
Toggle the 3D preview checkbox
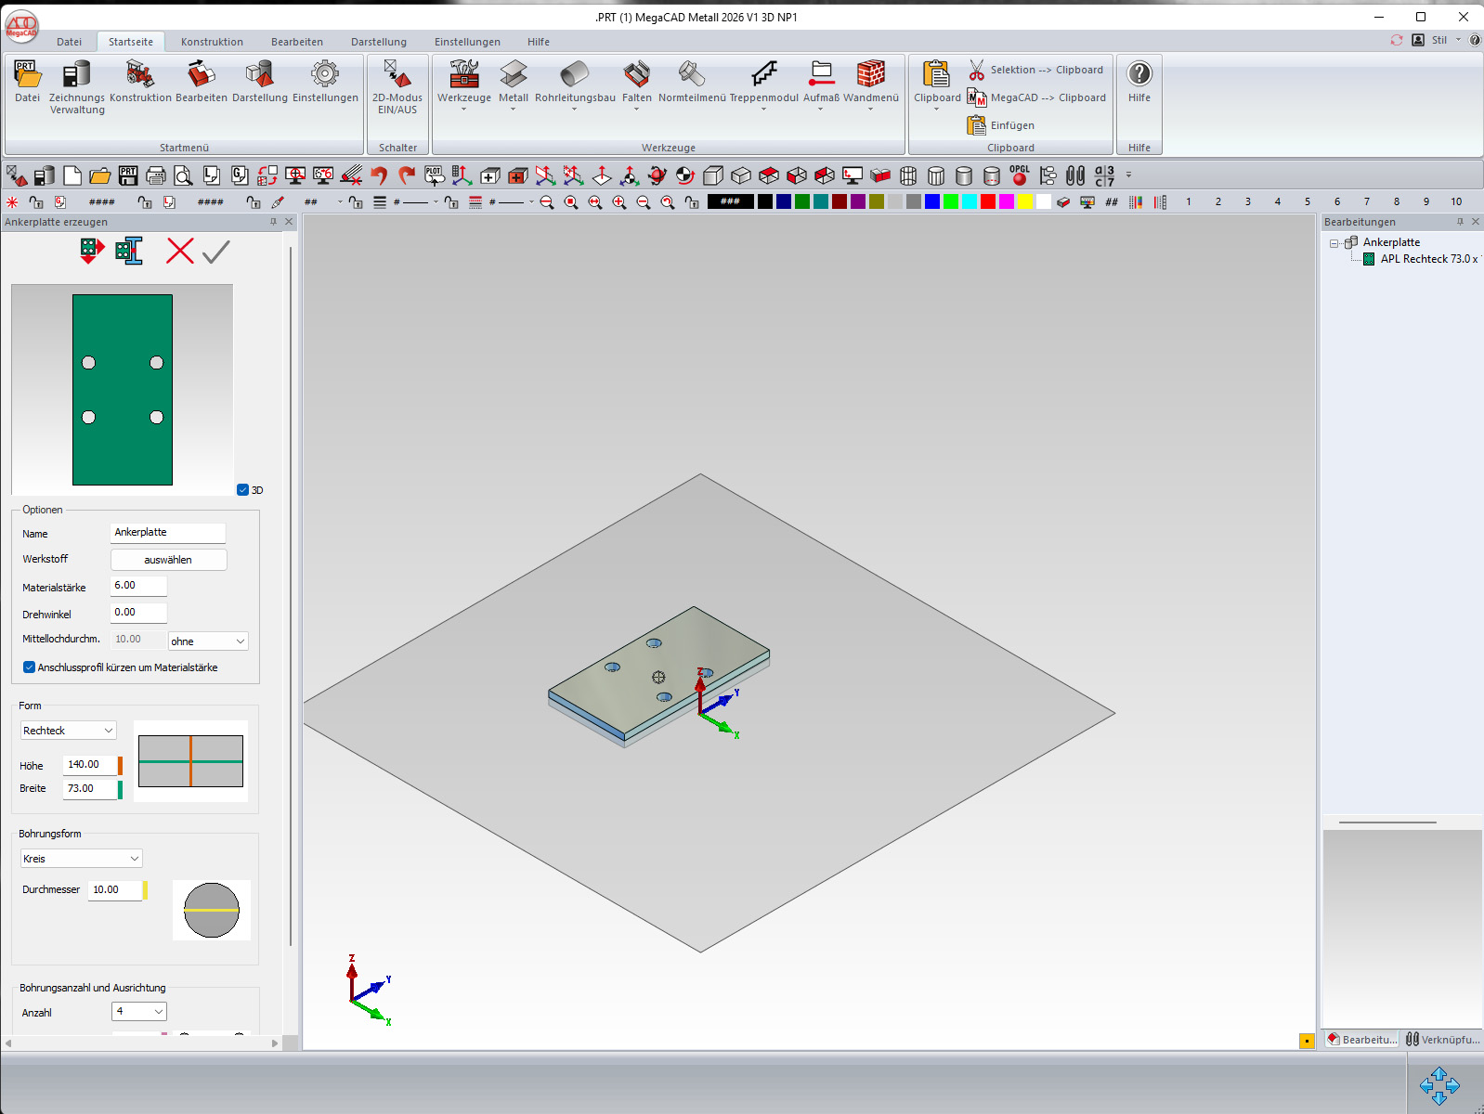pos(243,490)
